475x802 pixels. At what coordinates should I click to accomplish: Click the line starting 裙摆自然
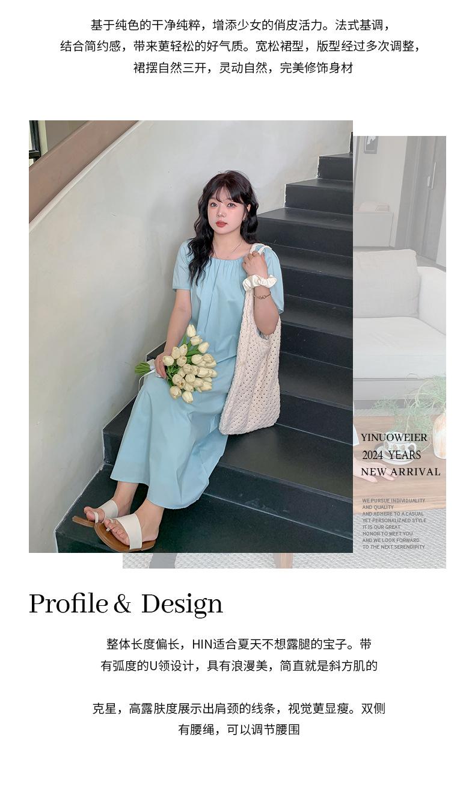243,68
